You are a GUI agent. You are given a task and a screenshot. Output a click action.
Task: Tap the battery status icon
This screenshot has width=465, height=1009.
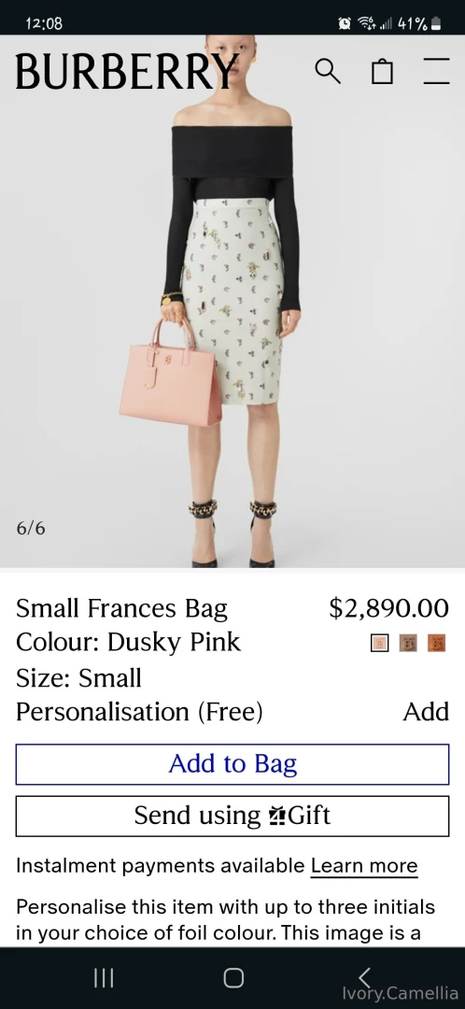[x=435, y=23]
